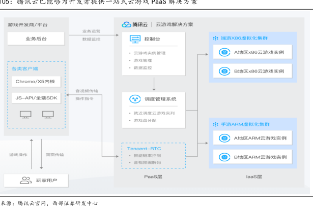
Task: Click the B地区ARM云游戏实例 chip icon
Action: point(223,156)
